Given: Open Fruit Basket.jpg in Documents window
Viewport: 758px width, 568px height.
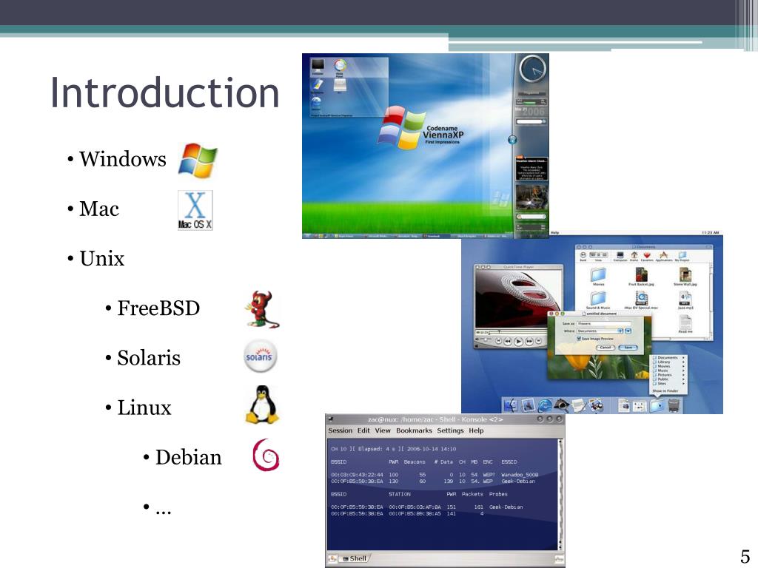Looking at the screenshot, I should point(642,275).
